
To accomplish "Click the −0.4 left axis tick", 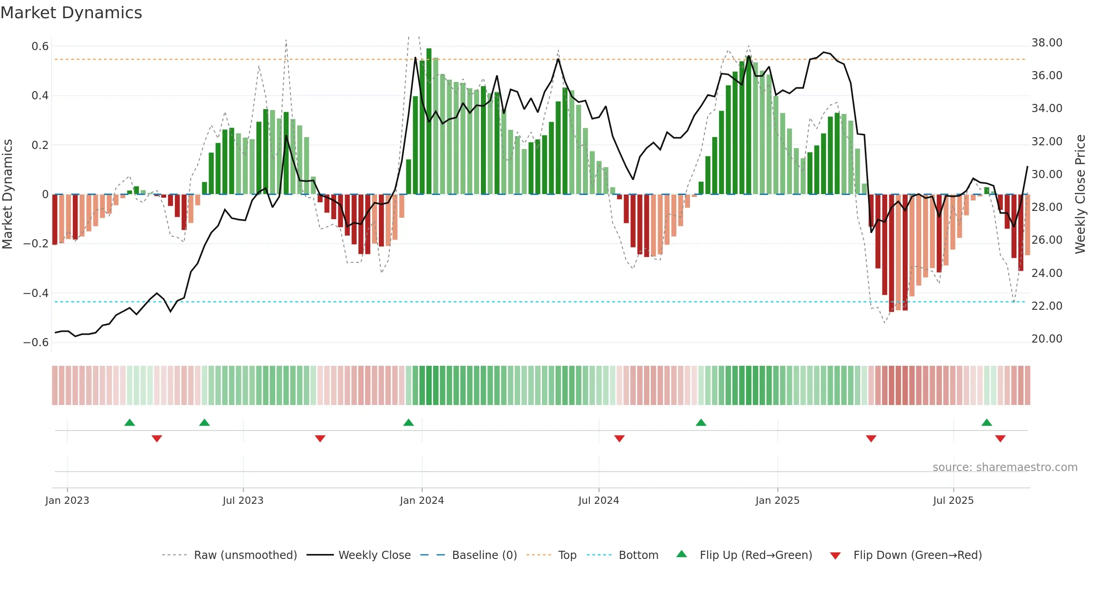I will tap(36, 293).
